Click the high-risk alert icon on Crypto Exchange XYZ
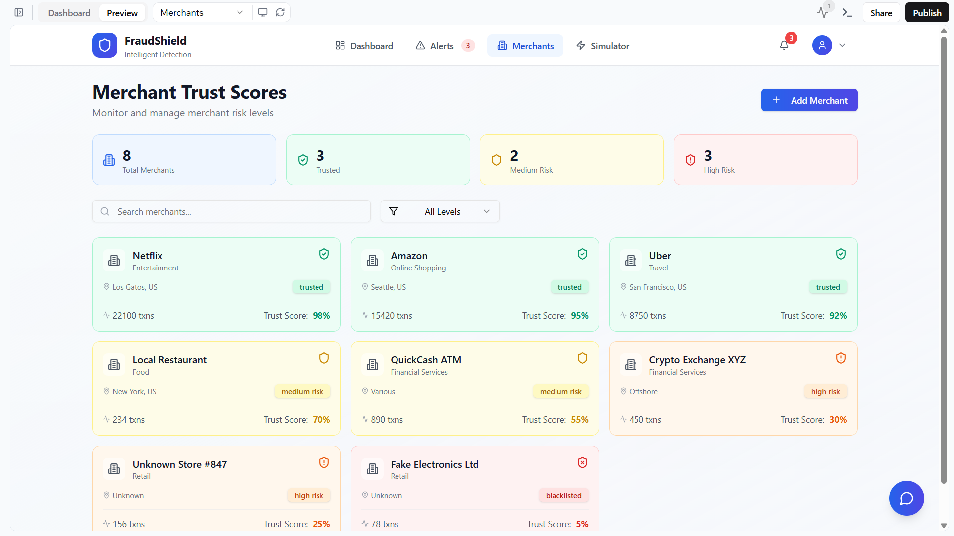The width and height of the screenshot is (954, 536). tap(841, 358)
